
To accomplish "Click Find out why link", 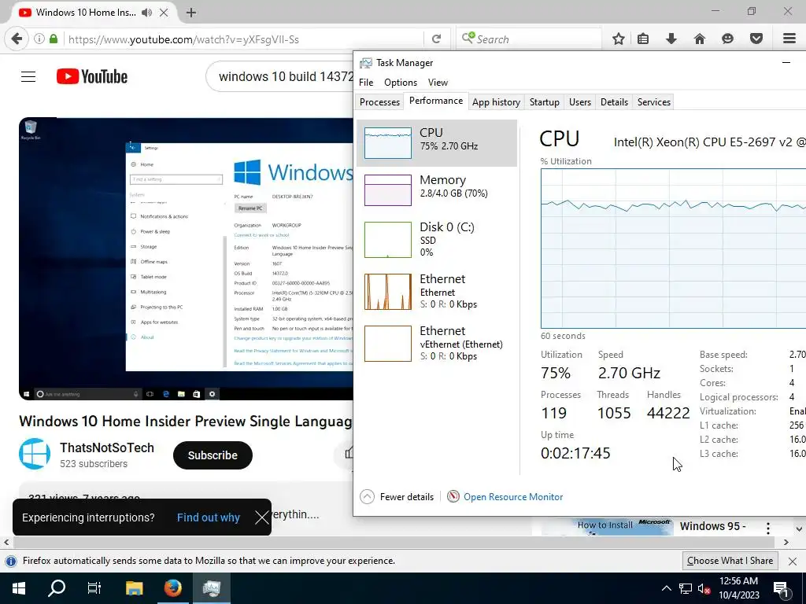I will (x=208, y=517).
